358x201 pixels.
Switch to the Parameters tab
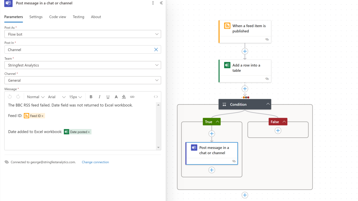[14, 17]
